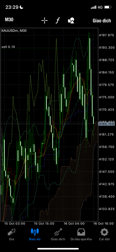Image resolution: width=116 pixels, height=252 pixels.
Task: Tap the 4156.700 price axis label
Action: pos(106,147)
